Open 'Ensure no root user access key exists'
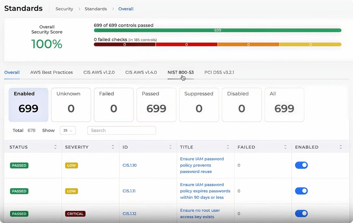 click(x=200, y=214)
